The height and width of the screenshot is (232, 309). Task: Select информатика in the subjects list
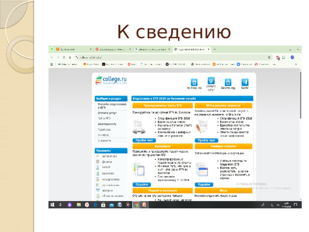pyautogui.click(x=111, y=179)
